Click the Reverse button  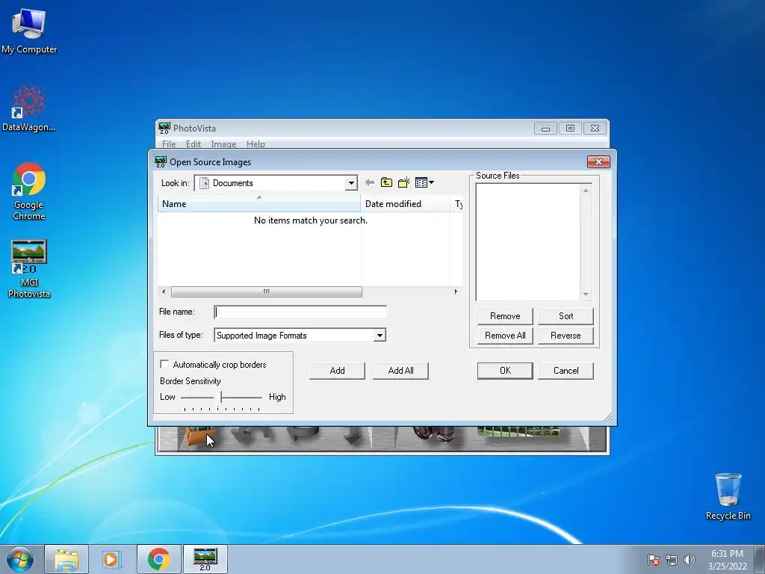[566, 336]
